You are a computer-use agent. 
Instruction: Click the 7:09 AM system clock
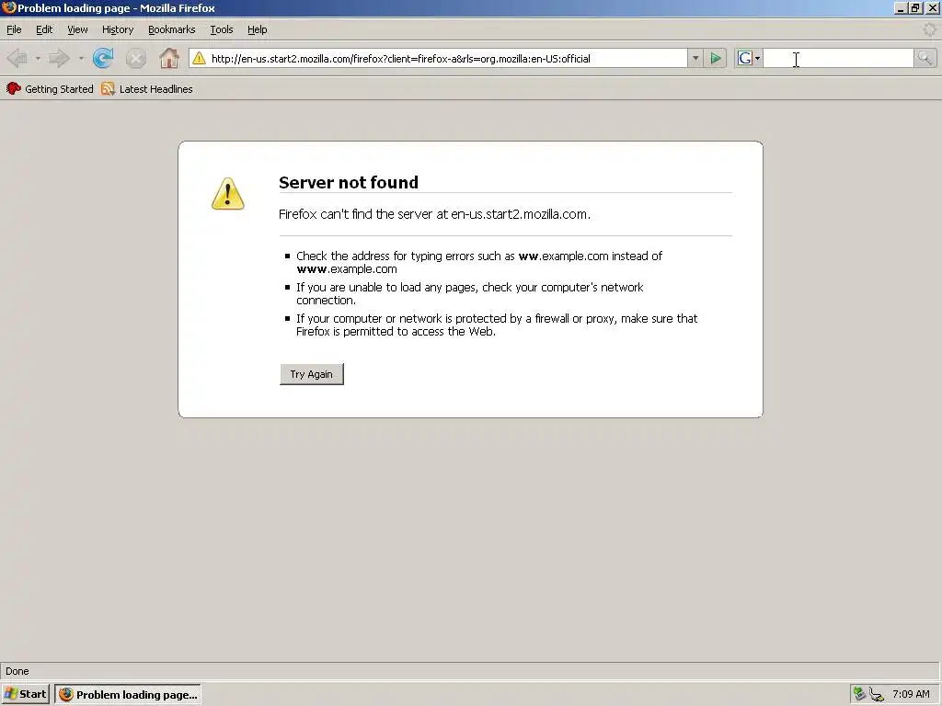[x=911, y=694]
